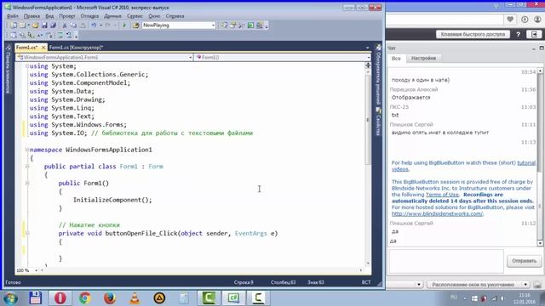Screen dimensions: 545x306
Task: Open the Сервис (Tools) menu
Action: 135,16
